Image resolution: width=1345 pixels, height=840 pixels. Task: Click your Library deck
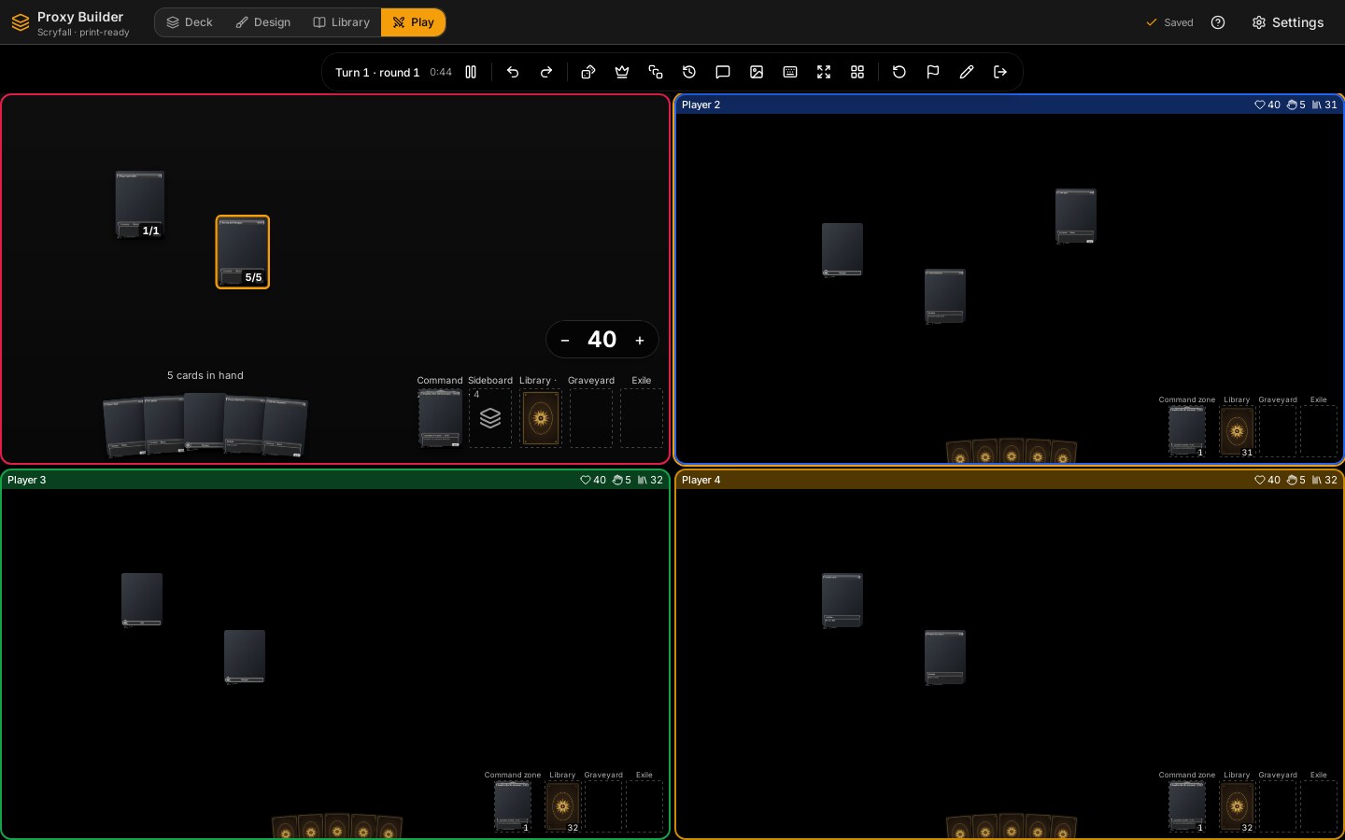click(x=541, y=418)
